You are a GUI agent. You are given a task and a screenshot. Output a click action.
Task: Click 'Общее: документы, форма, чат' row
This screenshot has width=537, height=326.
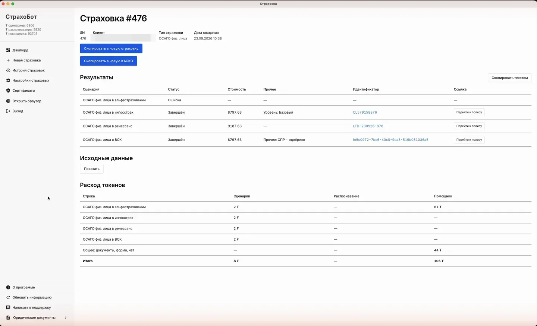[x=305, y=250]
